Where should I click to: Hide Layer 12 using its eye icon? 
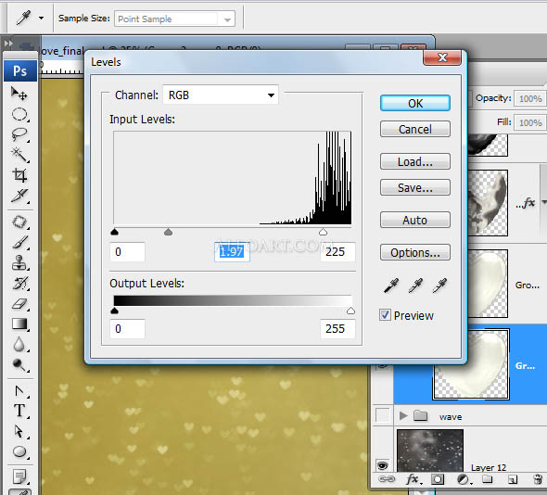tap(382, 465)
